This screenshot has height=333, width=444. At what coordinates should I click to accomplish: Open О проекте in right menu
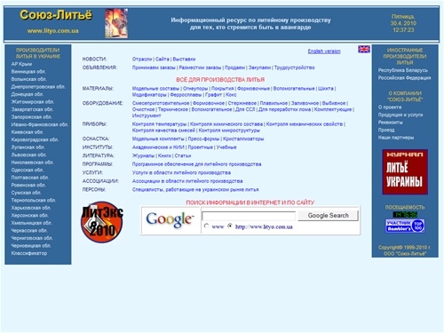tap(390, 107)
